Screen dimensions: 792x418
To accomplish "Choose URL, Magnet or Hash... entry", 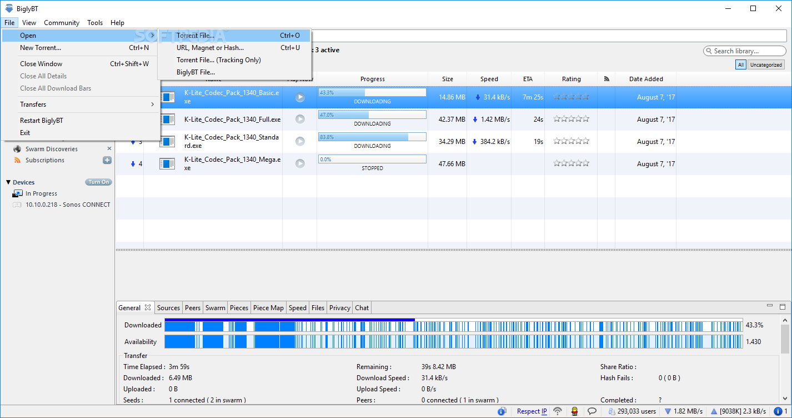I will pos(234,48).
